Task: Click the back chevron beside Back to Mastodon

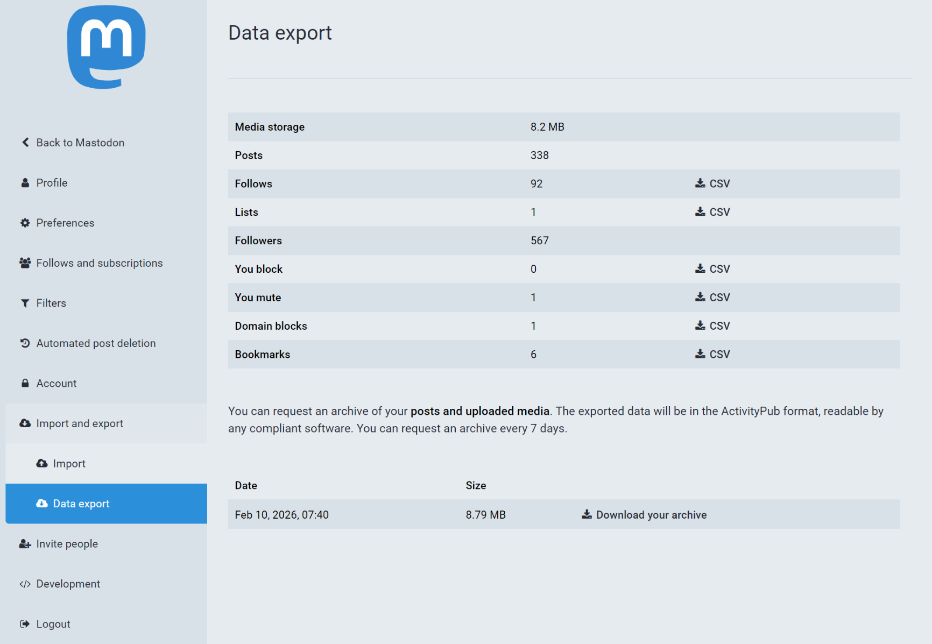Action: (x=25, y=143)
